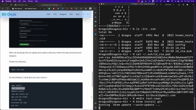This screenshot has width=196, height=110.
Task: Click the sudo apt install git line
Action: tap(20, 94)
